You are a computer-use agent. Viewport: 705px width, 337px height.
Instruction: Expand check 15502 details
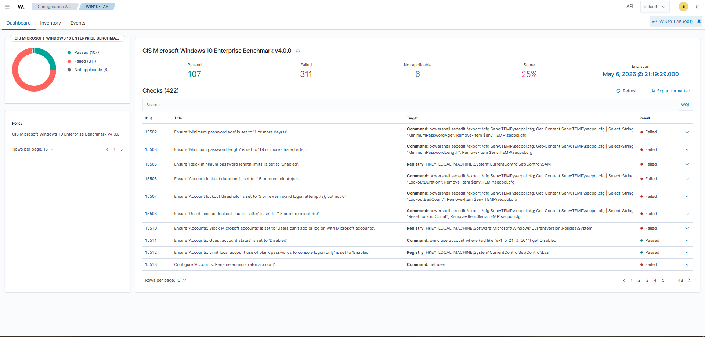coord(687,132)
